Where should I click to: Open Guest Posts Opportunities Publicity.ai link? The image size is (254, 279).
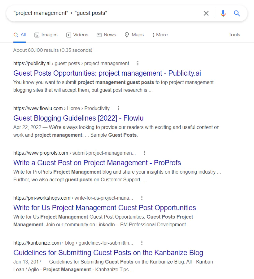pyautogui.click(x=107, y=73)
